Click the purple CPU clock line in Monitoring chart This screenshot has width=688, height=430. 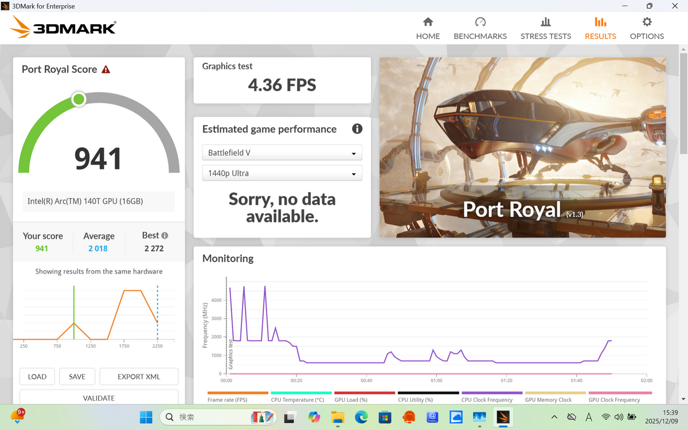pyautogui.click(x=344, y=362)
